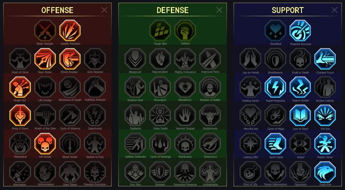Select the Retribution mastery icon
This screenshot has height=190, width=345.
click(185, 144)
